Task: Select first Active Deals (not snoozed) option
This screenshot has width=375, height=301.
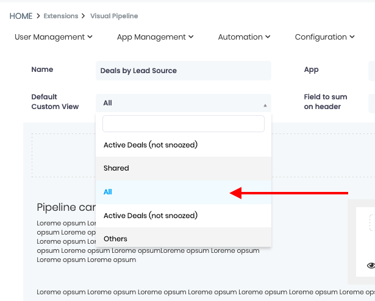Action: click(184, 145)
